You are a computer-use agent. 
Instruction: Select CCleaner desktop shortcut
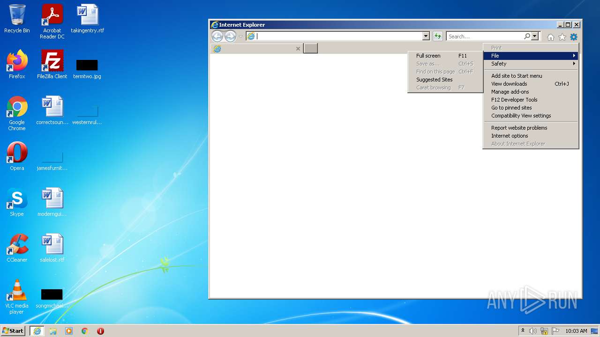17,248
